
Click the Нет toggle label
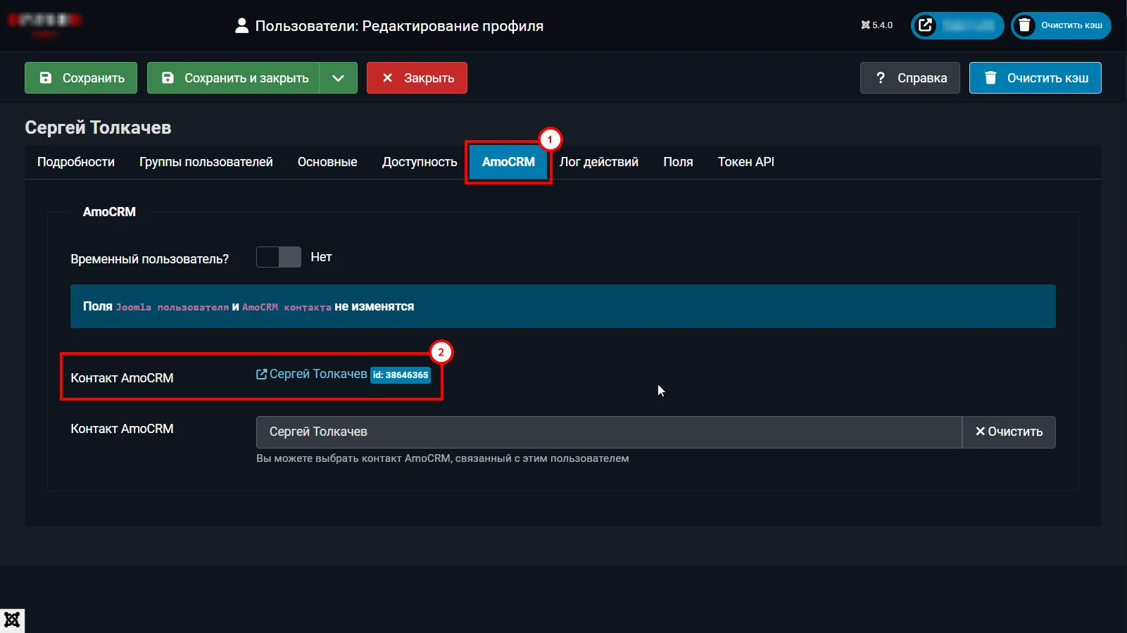[x=321, y=257]
